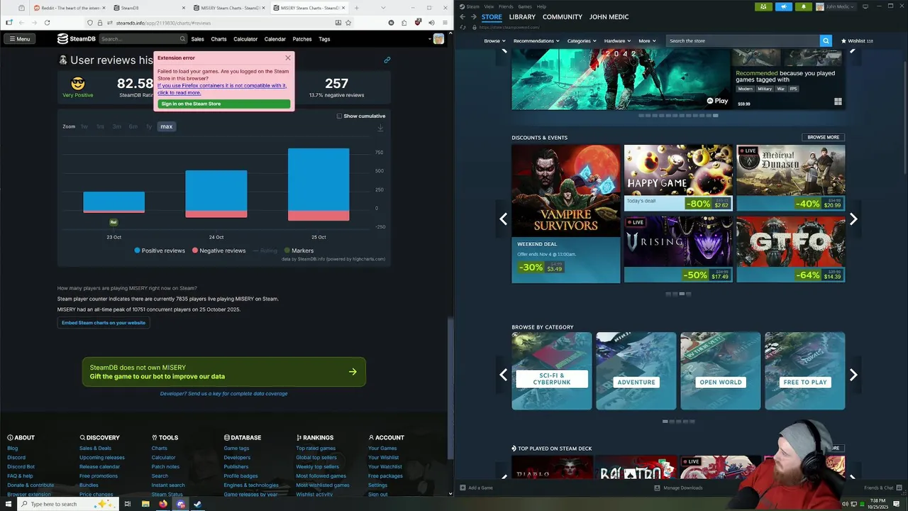Toggle the Positive reviews legend series

tap(160, 251)
